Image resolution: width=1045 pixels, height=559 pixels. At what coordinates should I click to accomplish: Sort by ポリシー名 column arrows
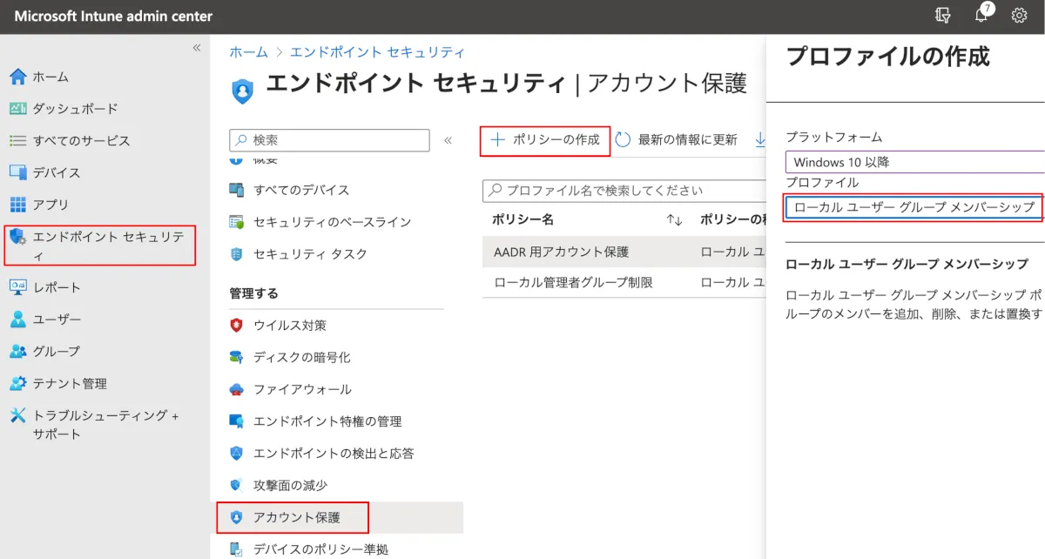tap(674, 220)
